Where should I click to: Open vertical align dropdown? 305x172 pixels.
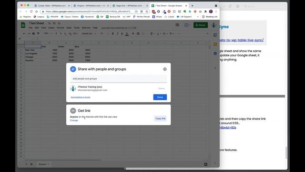(159, 33)
